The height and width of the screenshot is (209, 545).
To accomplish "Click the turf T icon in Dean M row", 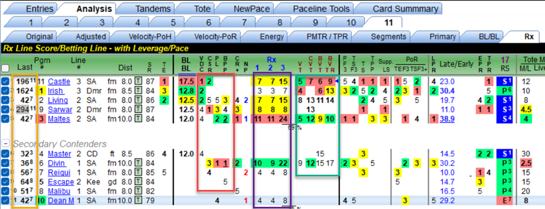I will coord(138,200).
